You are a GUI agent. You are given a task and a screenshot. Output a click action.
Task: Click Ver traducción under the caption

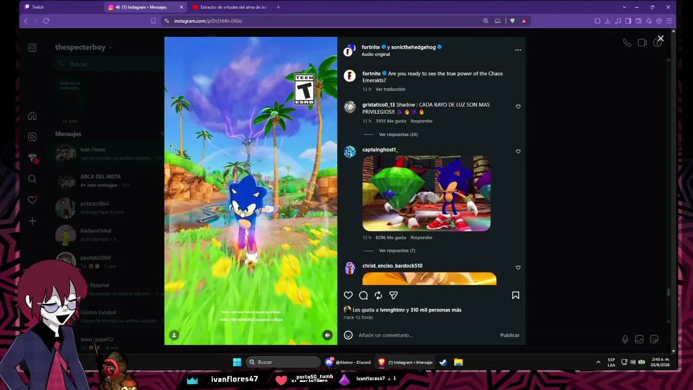point(390,89)
